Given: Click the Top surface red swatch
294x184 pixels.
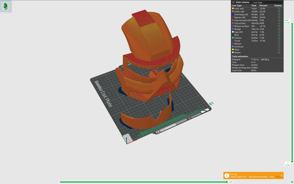Looking at the screenshot, I should point(233,23).
